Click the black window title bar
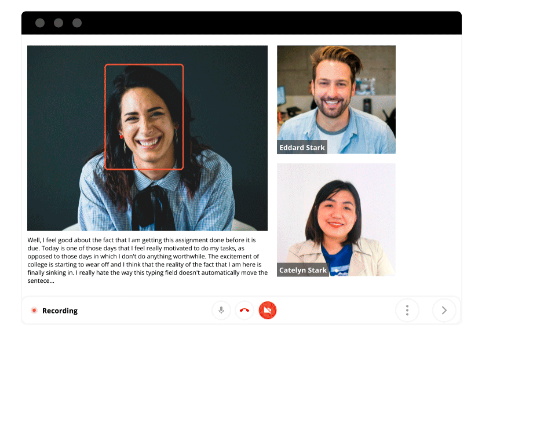Viewport: 533px width, 423px height. click(261, 23)
